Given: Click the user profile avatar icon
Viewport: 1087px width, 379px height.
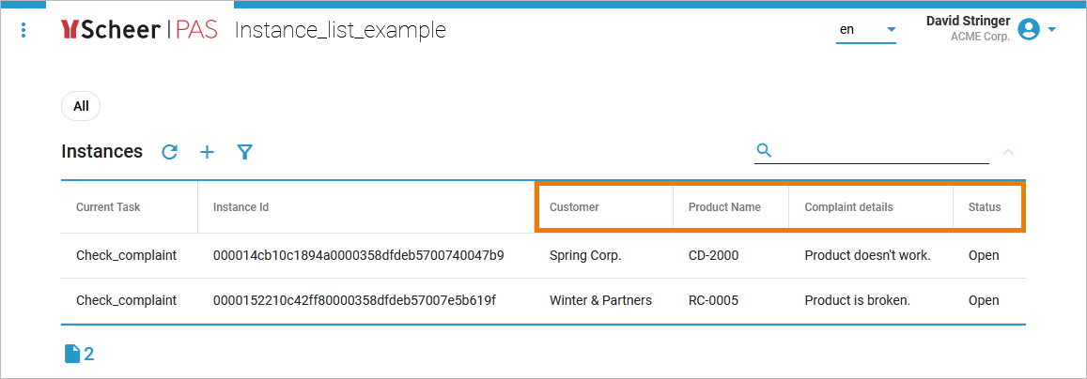Looking at the screenshot, I should point(1029,30).
